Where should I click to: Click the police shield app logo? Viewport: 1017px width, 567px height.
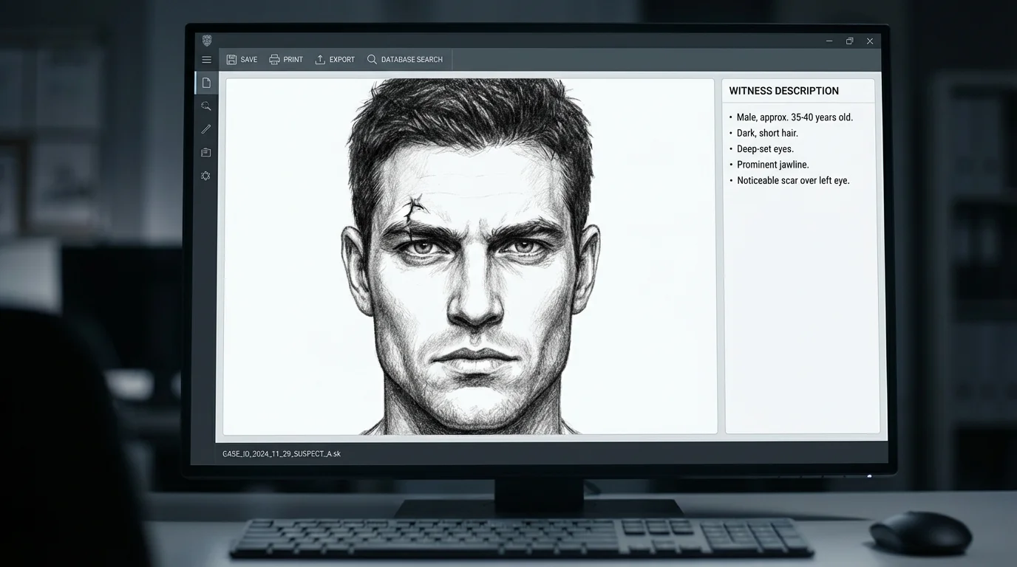point(206,41)
